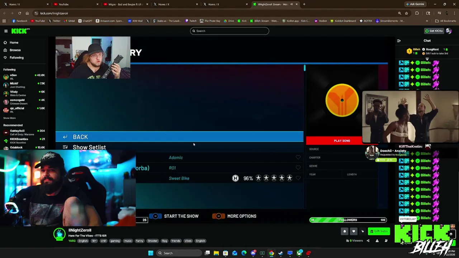Open the KickBot Dashboard bookmark
The image size is (459, 258).
click(x=342, y=21)
